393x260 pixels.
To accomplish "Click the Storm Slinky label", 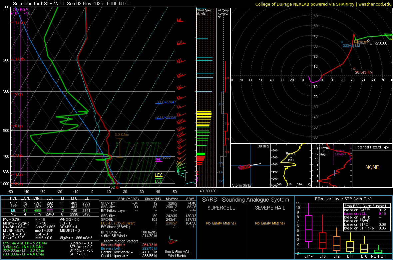I will pos(241,185).
